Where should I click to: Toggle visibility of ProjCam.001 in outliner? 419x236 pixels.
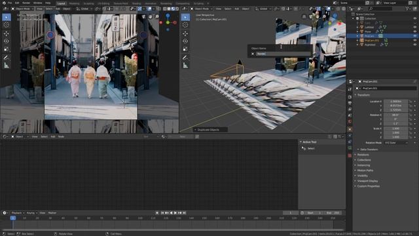pyautogui.click(x=414, y=40)
